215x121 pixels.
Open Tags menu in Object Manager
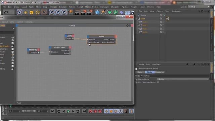pos(167,11)
